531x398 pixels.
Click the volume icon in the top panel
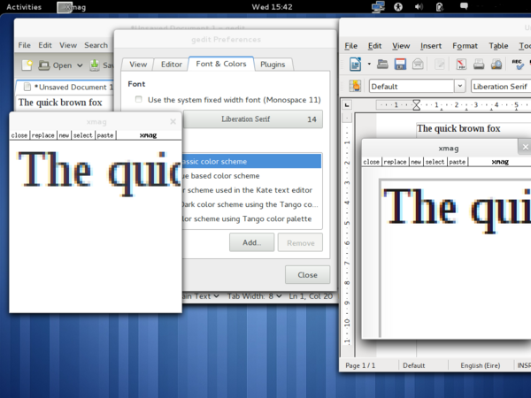tap(419, 7)
